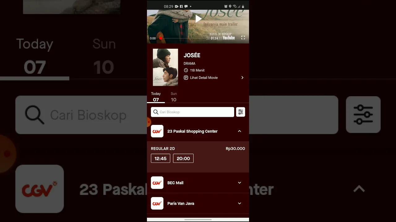The height and width of the screenshot is (222, 396).
Task: Tap the detail list icon beside Lihat Detail
Action: 186,78
